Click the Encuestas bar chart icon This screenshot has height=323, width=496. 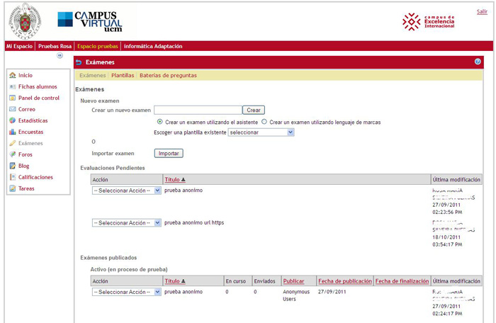click(12, 132)
